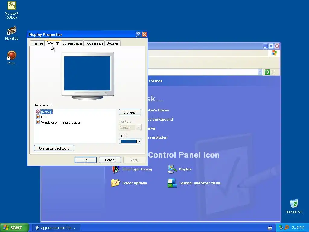The height and width of the screenshot is (232, 309).
Task: Click the orange magnifier tray icon
Action: click(287, 227)
